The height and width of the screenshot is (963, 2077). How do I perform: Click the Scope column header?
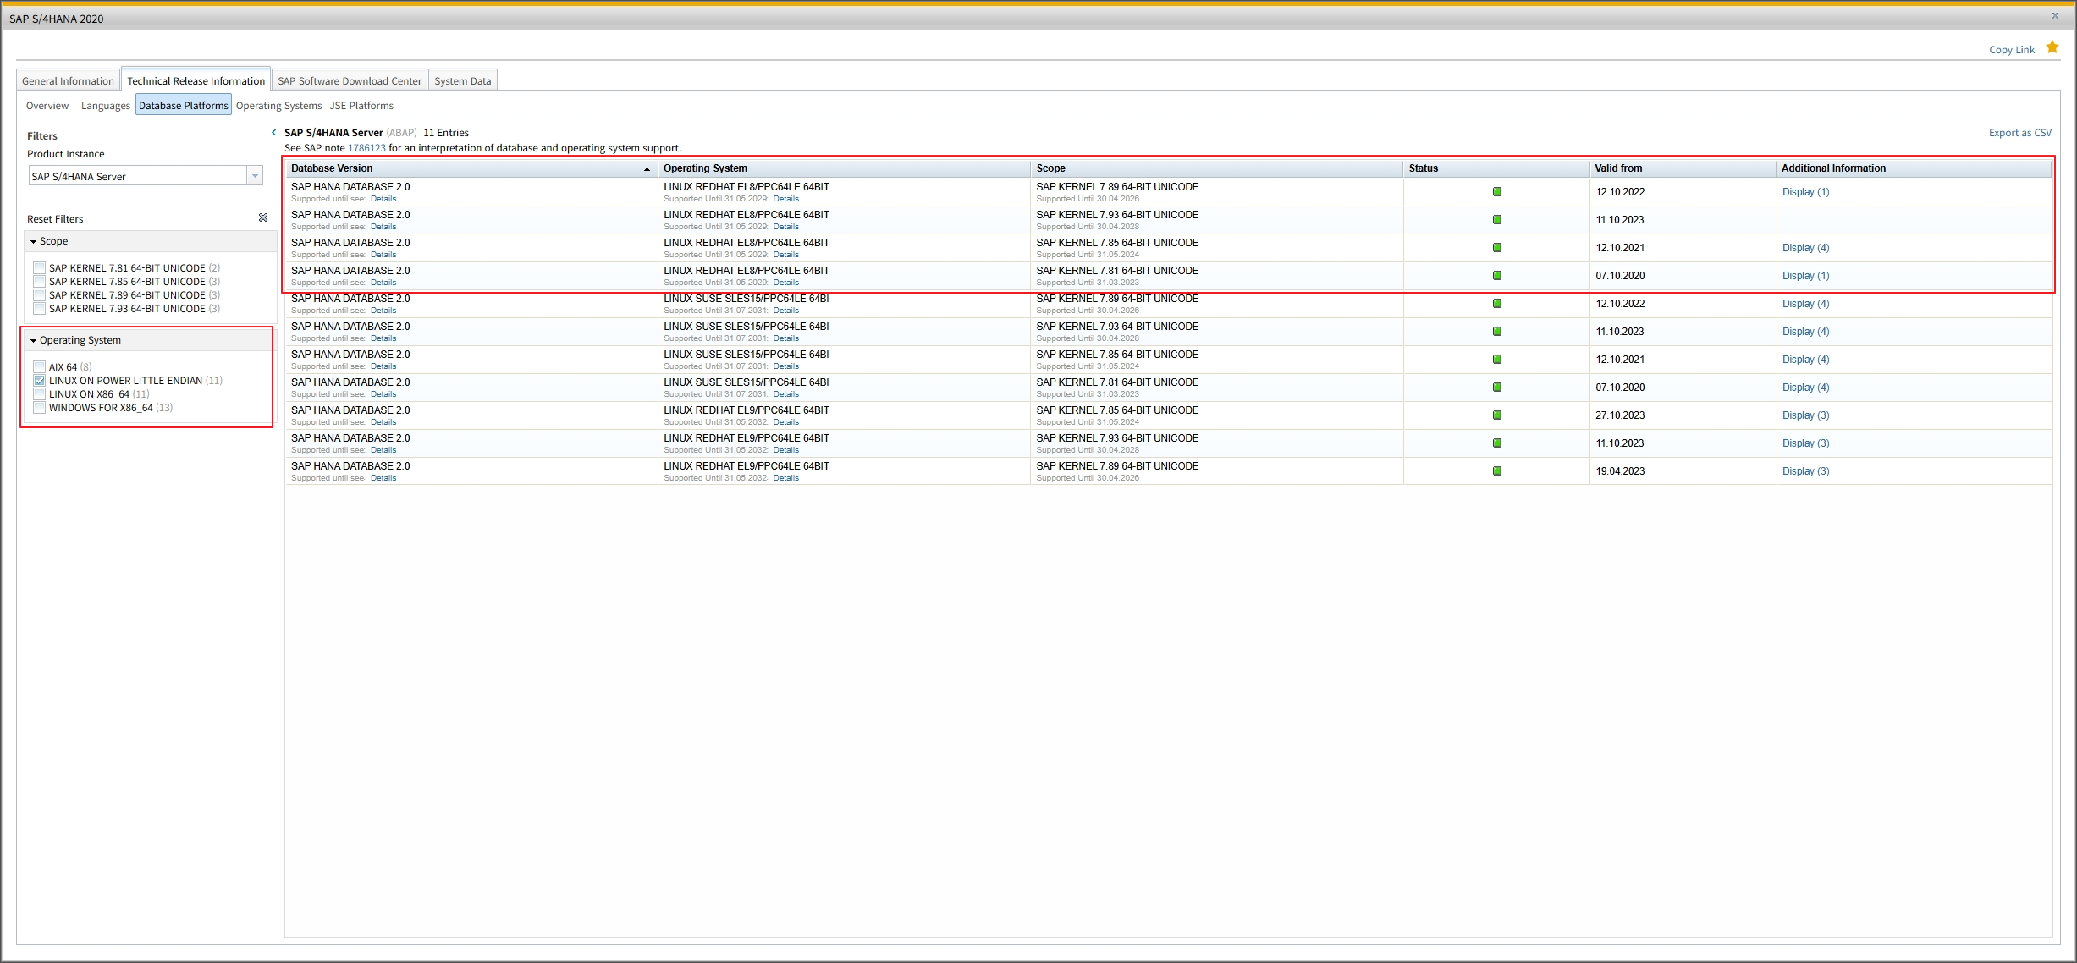tap(1216, 168)
